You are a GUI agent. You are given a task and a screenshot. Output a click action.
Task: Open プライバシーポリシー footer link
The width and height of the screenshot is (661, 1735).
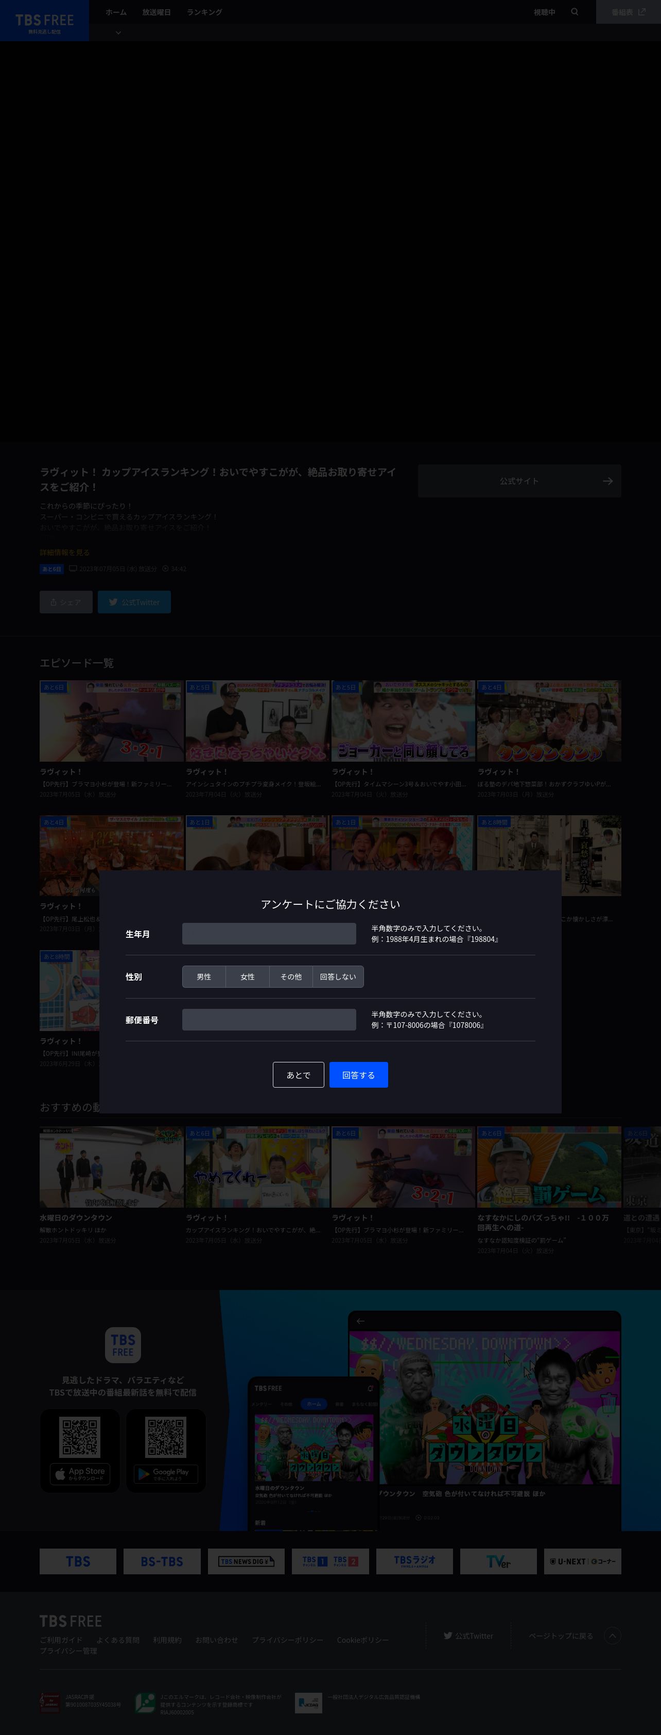tap(287, 1640)
